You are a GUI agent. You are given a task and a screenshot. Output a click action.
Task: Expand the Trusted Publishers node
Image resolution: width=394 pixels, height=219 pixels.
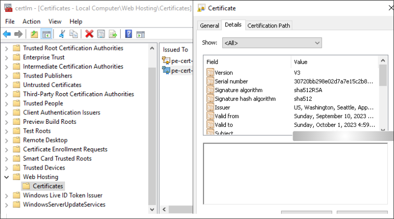[x=7, y=76]
